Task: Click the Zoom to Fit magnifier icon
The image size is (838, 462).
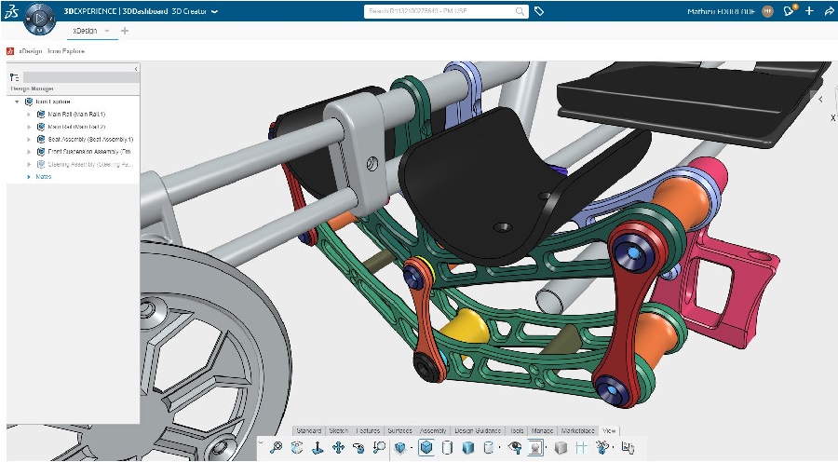Action: pyautogui.click(x=277, y=448)
